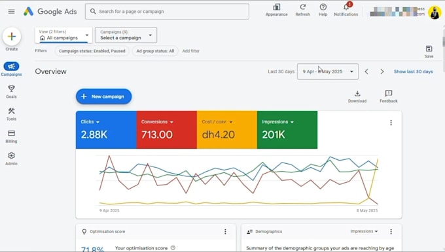Edit Campaign status filter chip

[92, 51]
